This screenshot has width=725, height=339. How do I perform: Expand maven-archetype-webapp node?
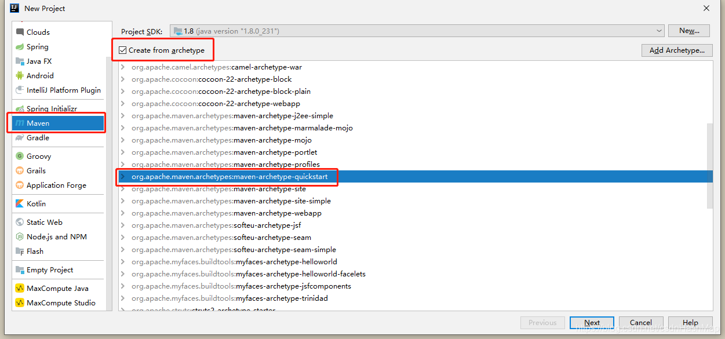coord(122,213)
